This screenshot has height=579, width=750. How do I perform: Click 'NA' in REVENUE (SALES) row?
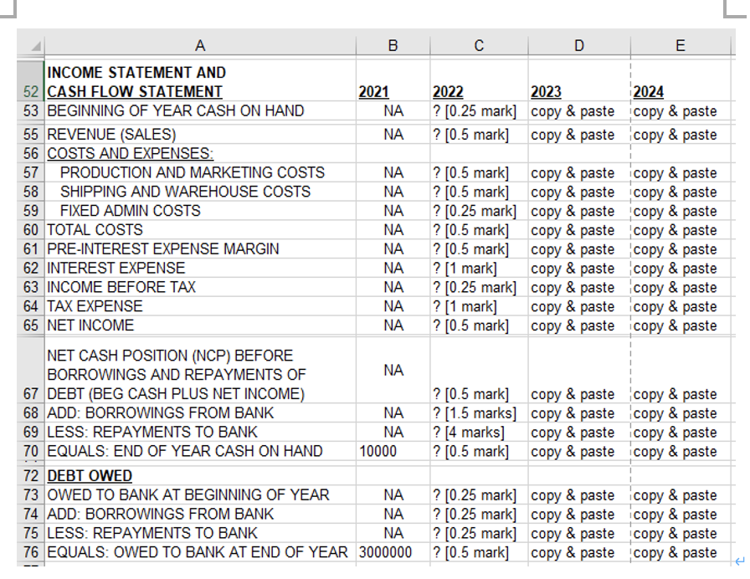click(393, 135)
